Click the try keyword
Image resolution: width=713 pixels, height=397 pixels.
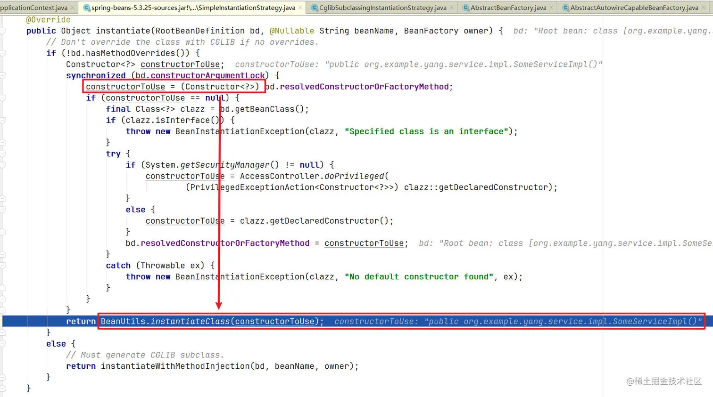pyautogui.click(x=113, y=154)
